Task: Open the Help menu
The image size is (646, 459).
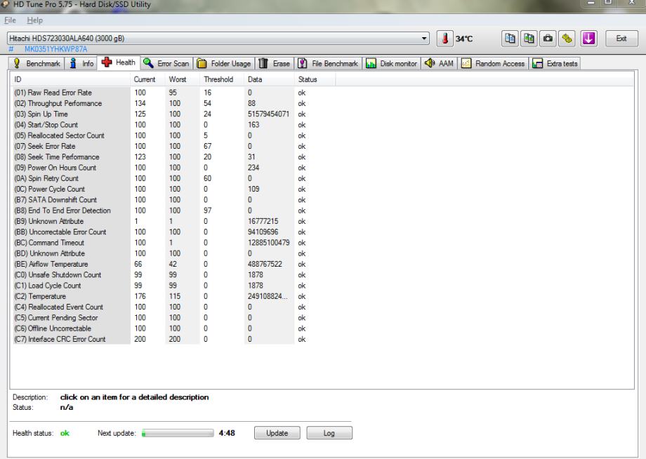Action: [x=34, y=20]
